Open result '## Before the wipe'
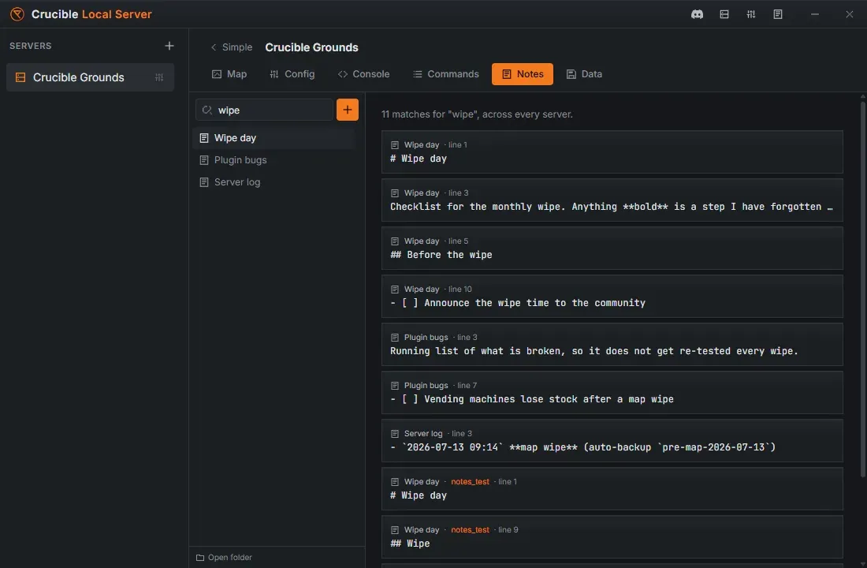Image resolution: width=867 pixels, height=568 pixels. 612,248
